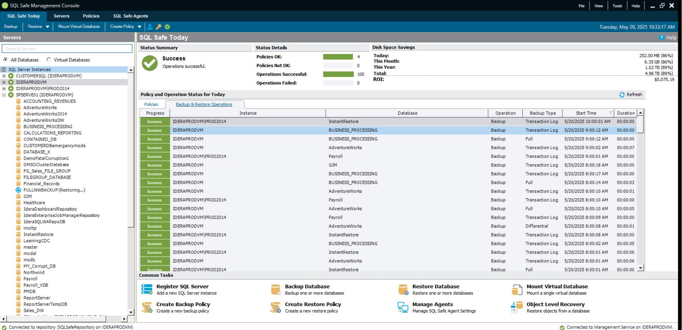This screenshot has width=682, height=330.
Task: Select the All Databases radio button
Action: pos(5,60)
